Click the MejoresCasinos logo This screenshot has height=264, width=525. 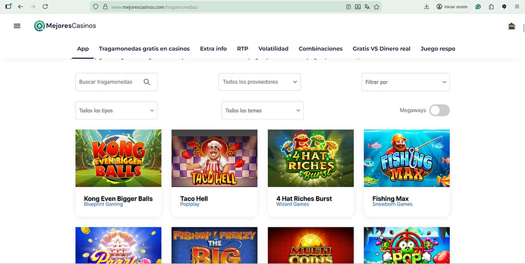[65, 26]
